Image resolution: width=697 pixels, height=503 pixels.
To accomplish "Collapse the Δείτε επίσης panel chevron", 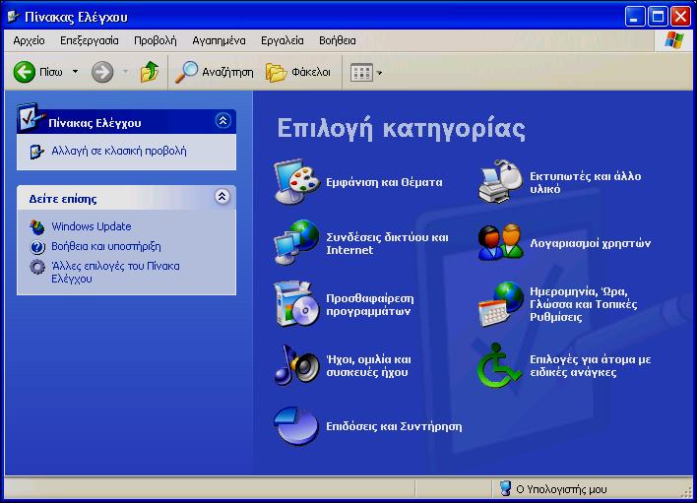I will 222,196.
